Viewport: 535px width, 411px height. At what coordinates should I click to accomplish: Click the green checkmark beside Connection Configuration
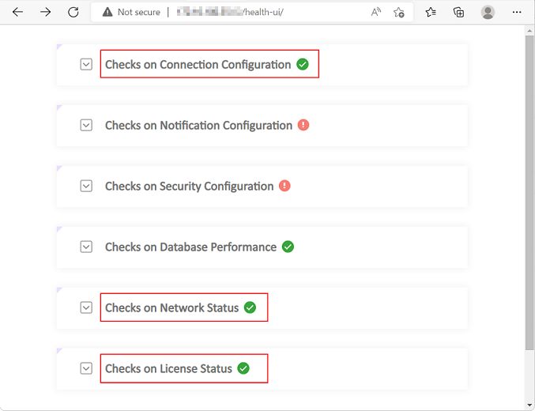click(x=303, y=65)
